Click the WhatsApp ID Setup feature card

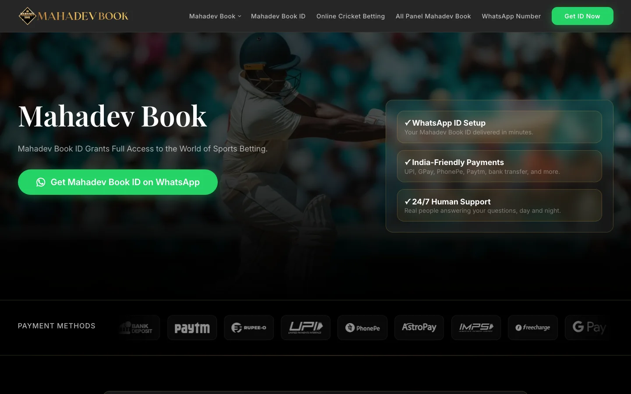point(500,127)
